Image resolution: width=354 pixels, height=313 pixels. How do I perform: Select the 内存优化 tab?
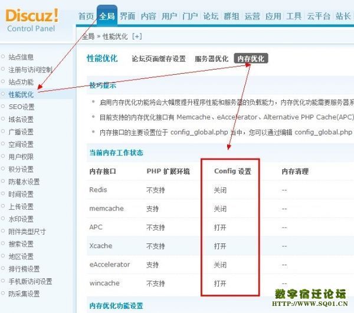click(x=251, y=58)
